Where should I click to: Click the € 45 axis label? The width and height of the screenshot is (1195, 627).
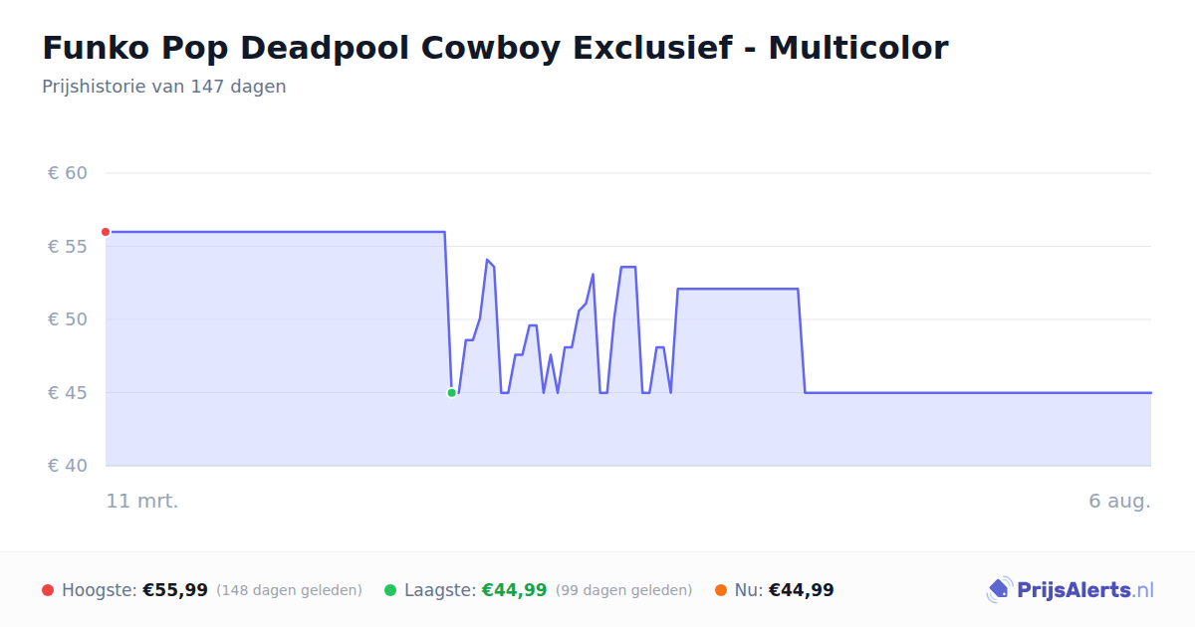[68, 393]
